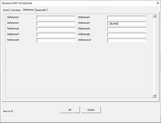Viewport: 161px width, 123px height.
Task: Focus the Reference6 text field
Action: (127, 29)
